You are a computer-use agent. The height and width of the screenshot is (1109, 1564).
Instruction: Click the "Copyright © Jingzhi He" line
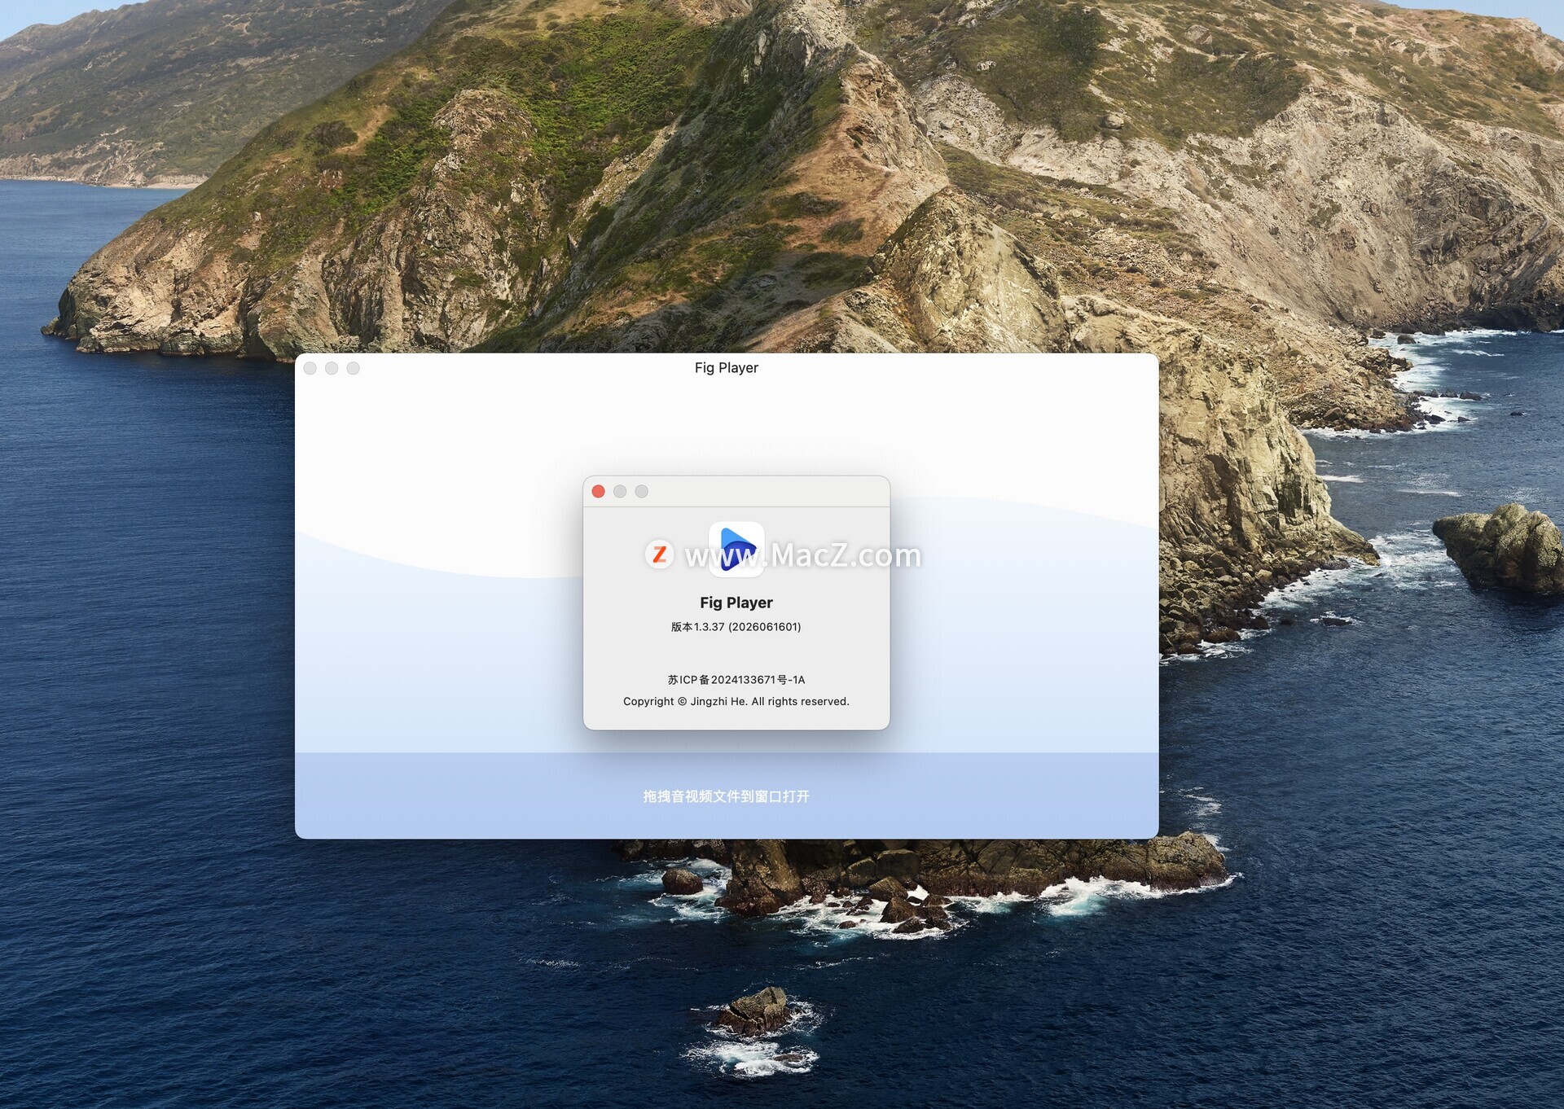click(x=736, y=702)
